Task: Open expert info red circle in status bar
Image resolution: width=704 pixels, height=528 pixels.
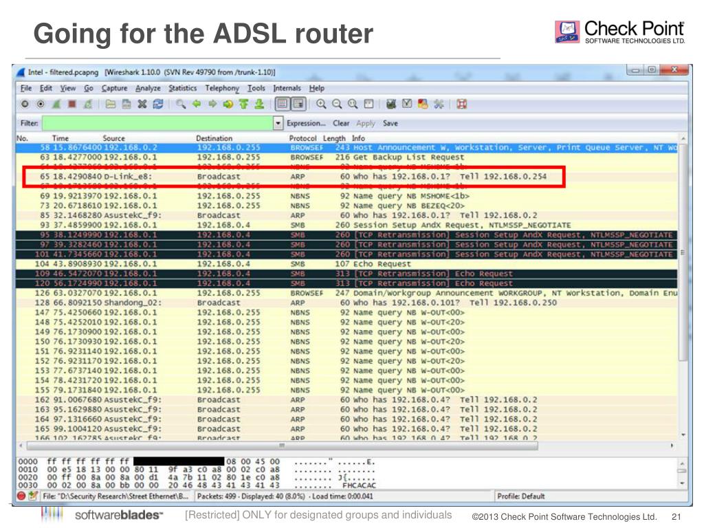Action: 21,496
